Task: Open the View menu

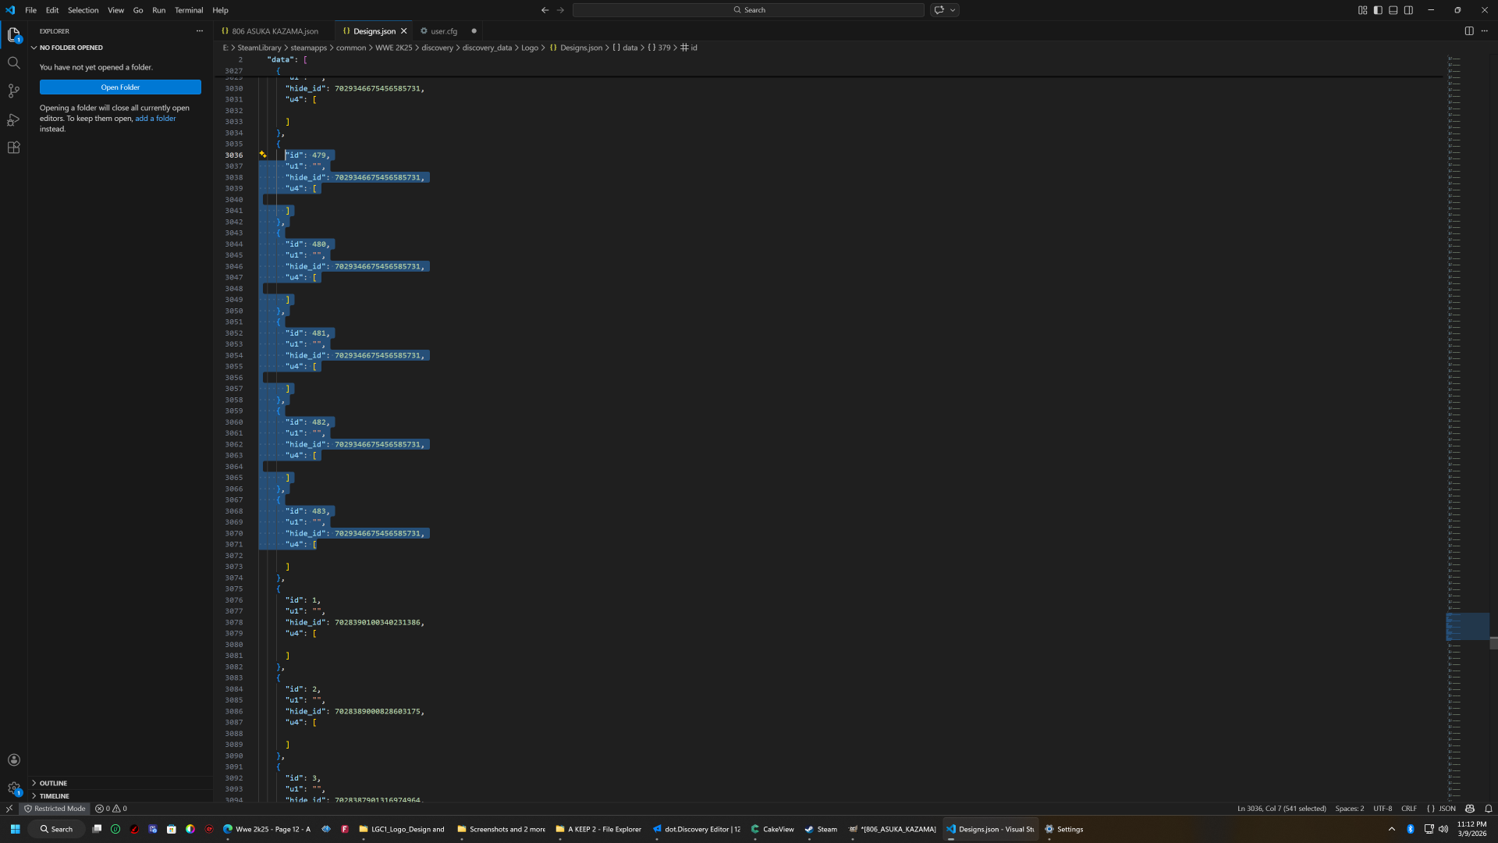Action: pos(115,10)
